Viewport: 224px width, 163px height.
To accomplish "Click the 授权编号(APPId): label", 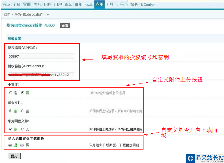I will [x=22, y=48].
